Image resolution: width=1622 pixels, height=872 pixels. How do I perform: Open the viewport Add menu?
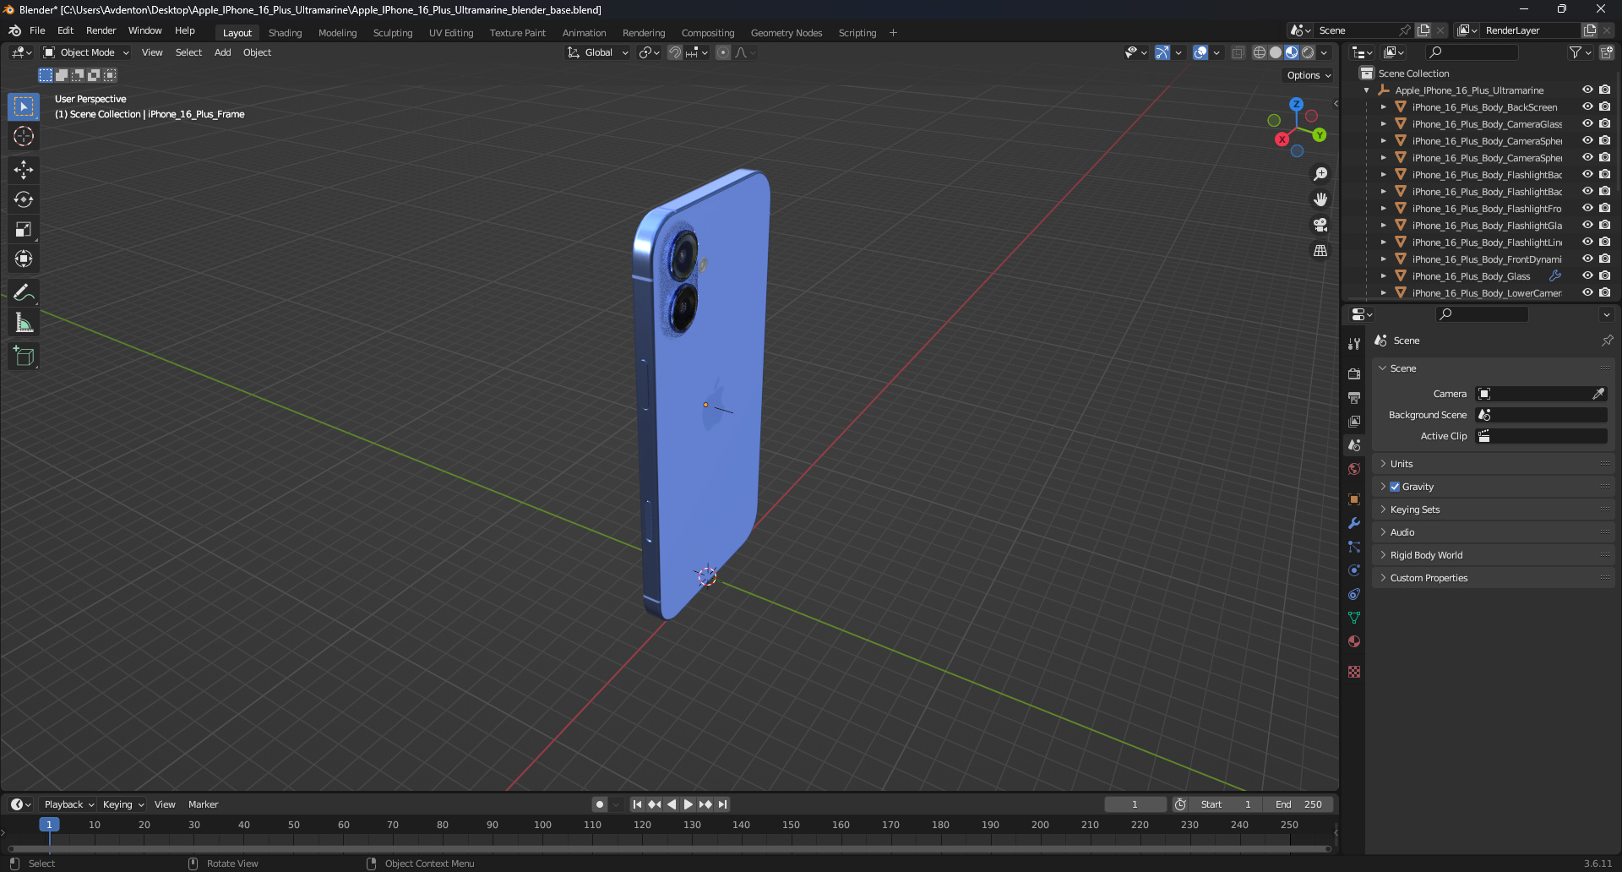click(222, 52)
